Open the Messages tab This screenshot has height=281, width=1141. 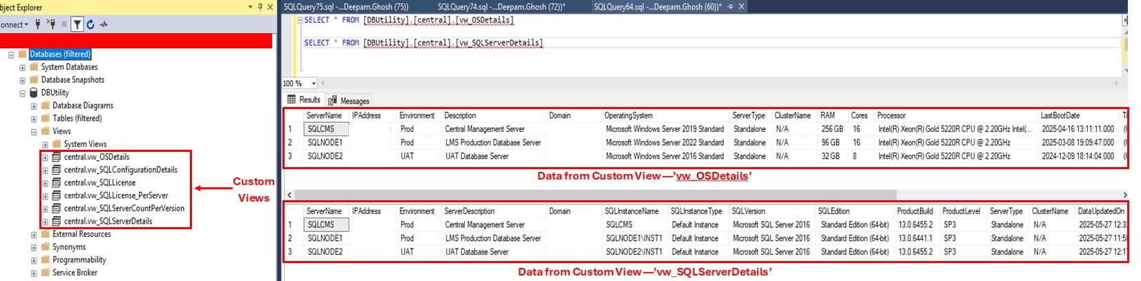click(349, 101)
